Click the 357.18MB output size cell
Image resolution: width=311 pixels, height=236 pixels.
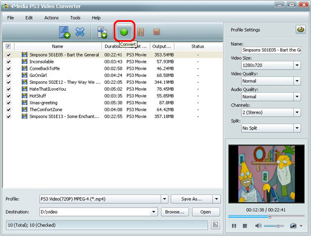click(164, 116)
